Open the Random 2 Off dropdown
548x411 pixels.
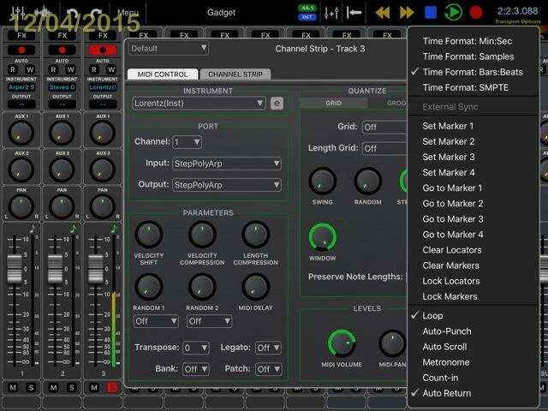(x=209, y=321)
